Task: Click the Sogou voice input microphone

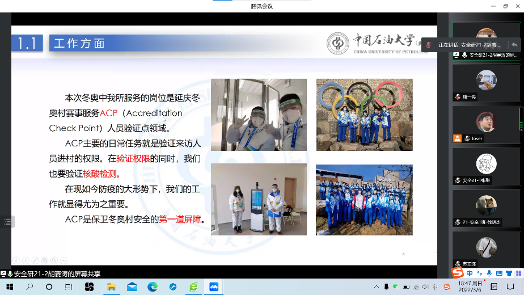Action: (489, 273)
